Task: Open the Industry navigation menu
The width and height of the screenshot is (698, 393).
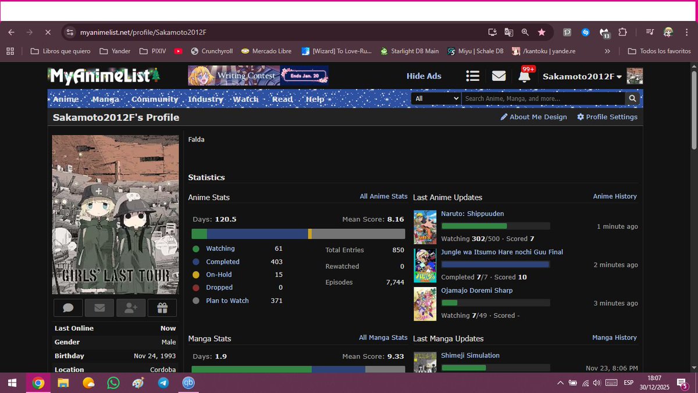Action: tap(205, 99)
